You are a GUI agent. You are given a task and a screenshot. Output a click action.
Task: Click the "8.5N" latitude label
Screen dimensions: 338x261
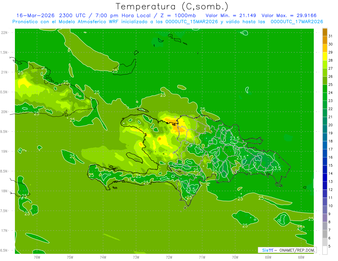4,171
